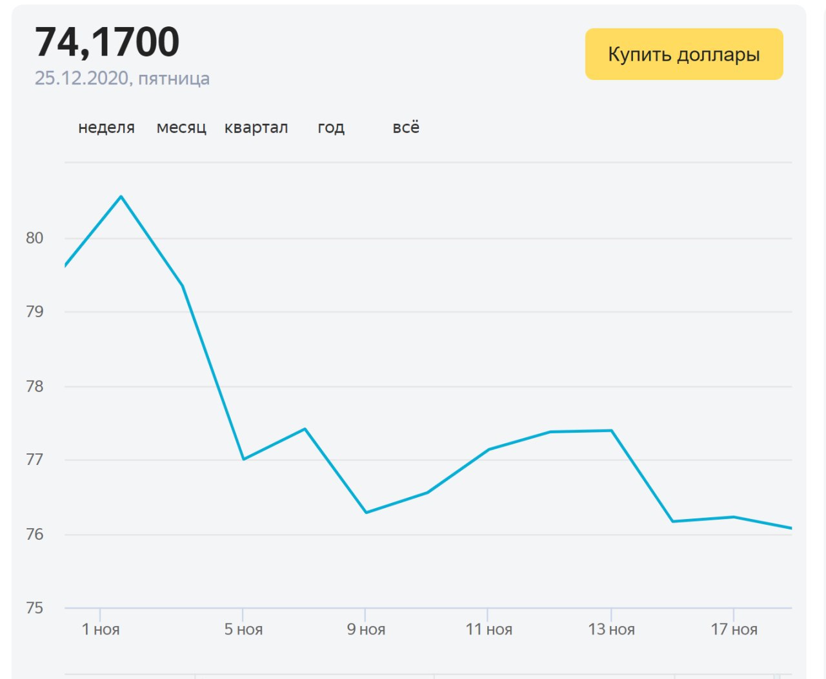Click the 80 value on y-axis
Image resolution: width=826 pixels, height=679 pixels.
(x=35, y=238)
